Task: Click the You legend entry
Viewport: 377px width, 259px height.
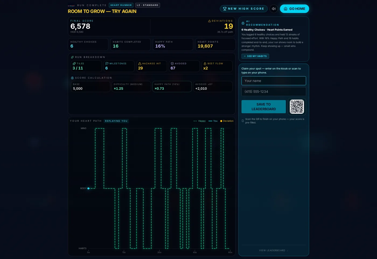Action: pos(213,121)
